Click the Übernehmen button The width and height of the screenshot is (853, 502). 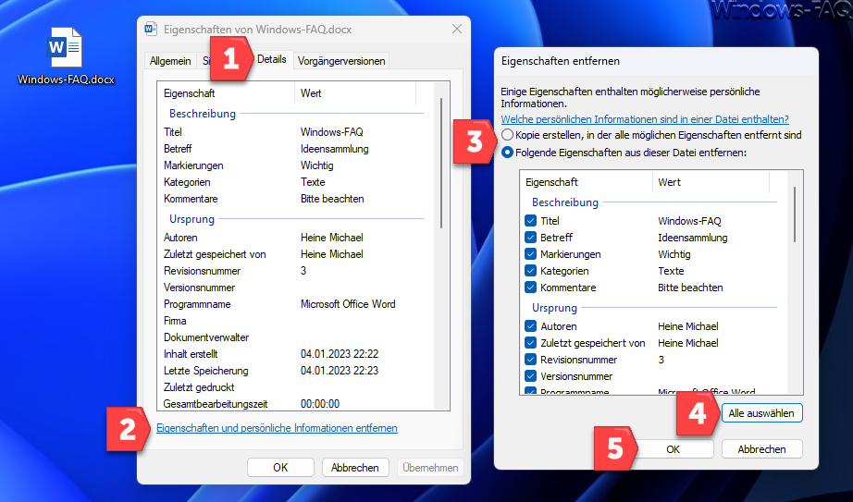click(430, 468)
